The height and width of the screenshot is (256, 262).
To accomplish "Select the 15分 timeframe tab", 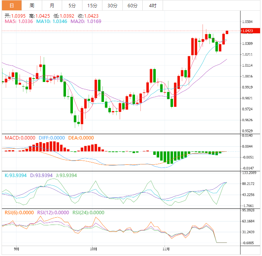I will pyautogui.click(x=92, y=5).
